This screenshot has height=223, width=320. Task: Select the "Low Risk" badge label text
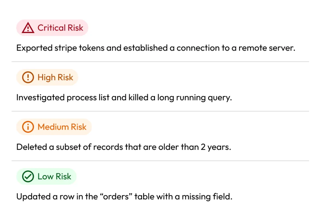[x=54, y=176]
